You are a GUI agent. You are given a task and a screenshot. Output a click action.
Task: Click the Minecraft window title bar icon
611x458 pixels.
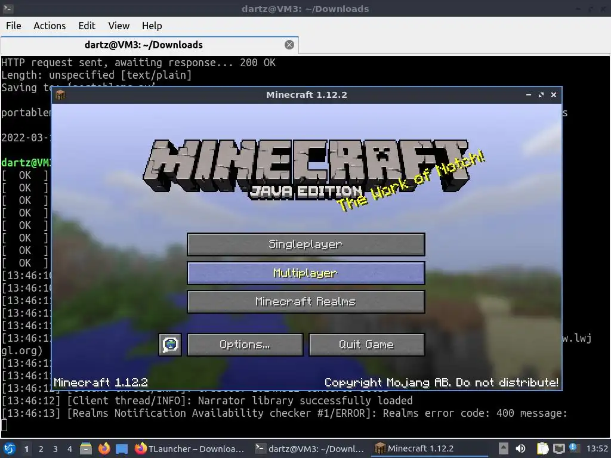pyautogui.click(x=60, y=95)
